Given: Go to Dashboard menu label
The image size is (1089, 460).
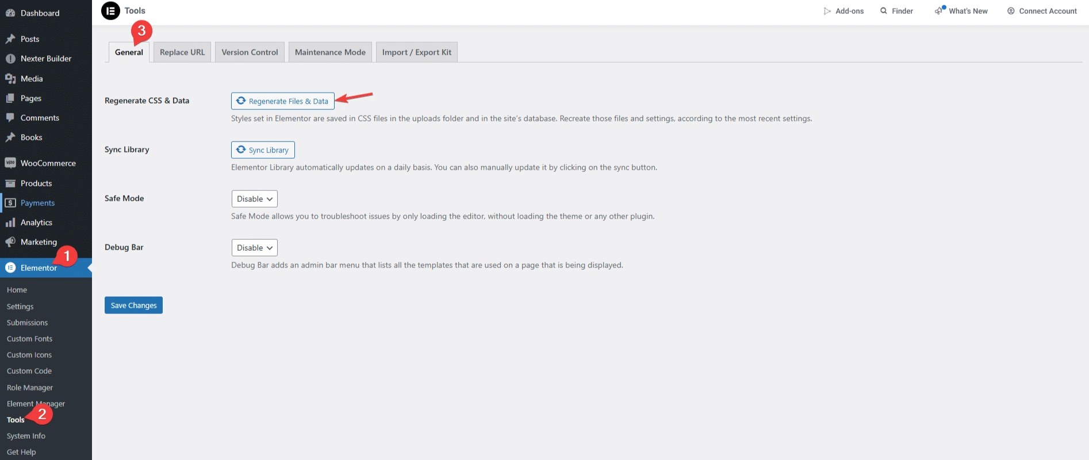Looking at the screenshot, I should (40, 13).
